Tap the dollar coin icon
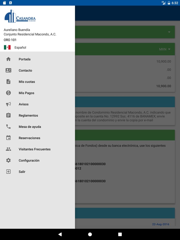 pos(8,93)
